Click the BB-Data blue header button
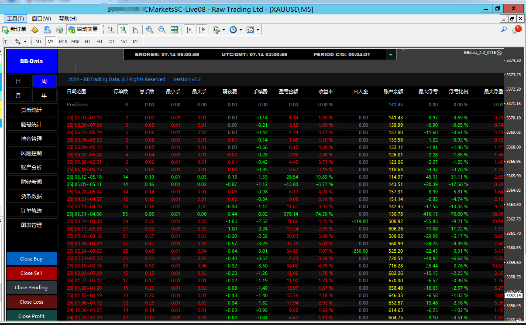Screen dimensions: 526x325 (31, 61)
